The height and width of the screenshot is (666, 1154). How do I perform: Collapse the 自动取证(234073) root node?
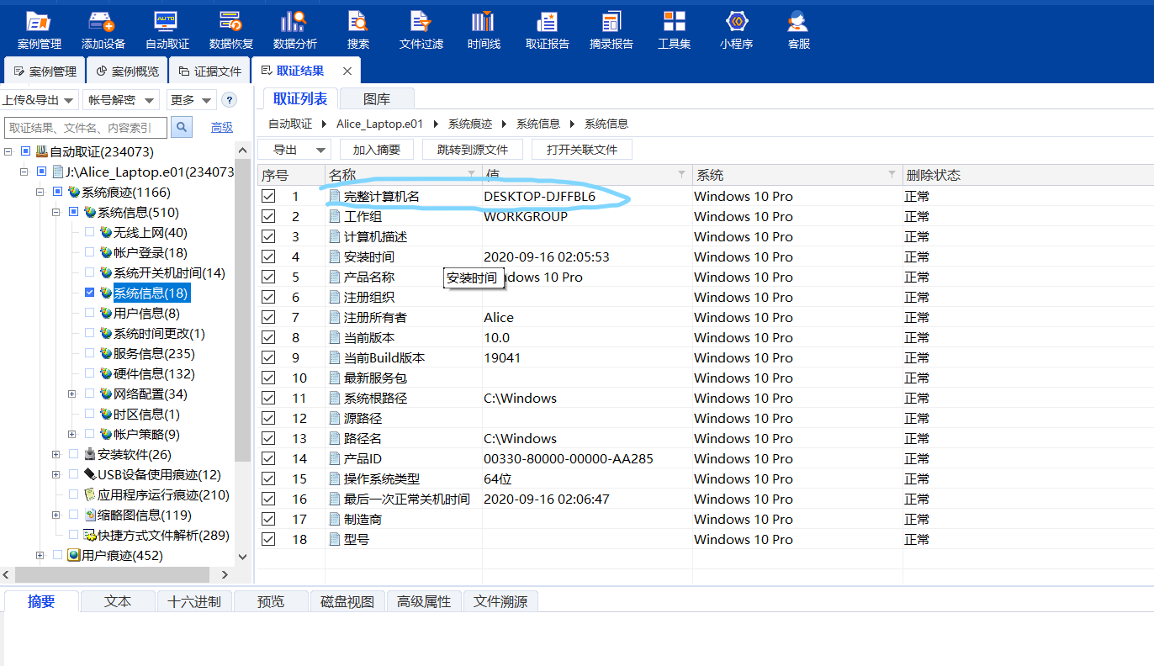click(x=8, y=152)
